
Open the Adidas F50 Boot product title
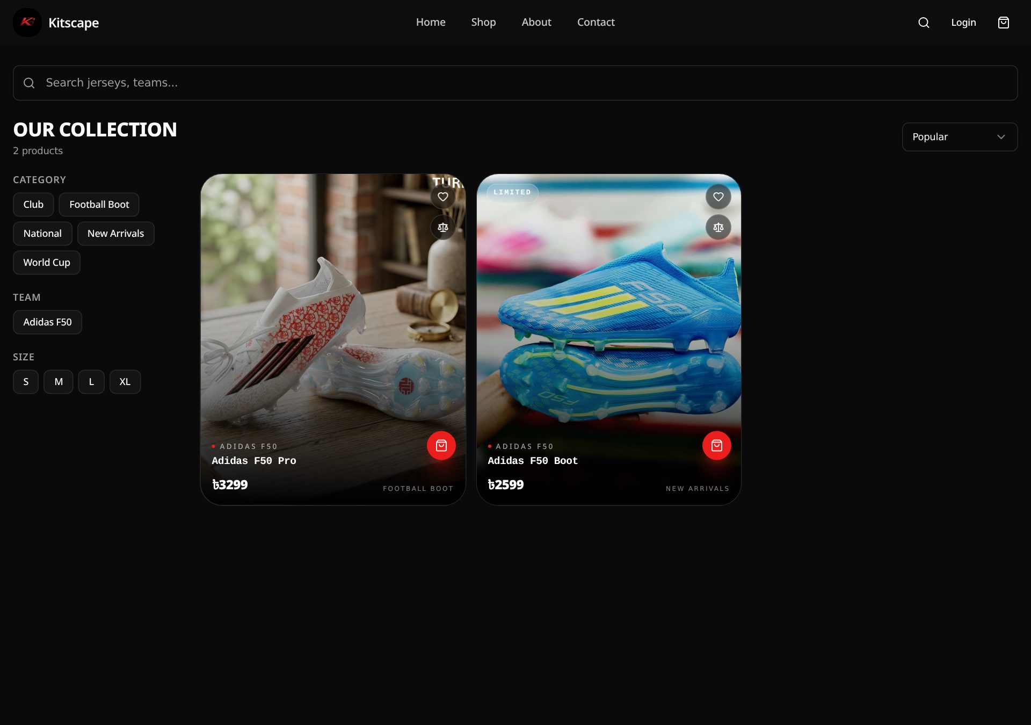pyautogui.click(x=533, y=461)
